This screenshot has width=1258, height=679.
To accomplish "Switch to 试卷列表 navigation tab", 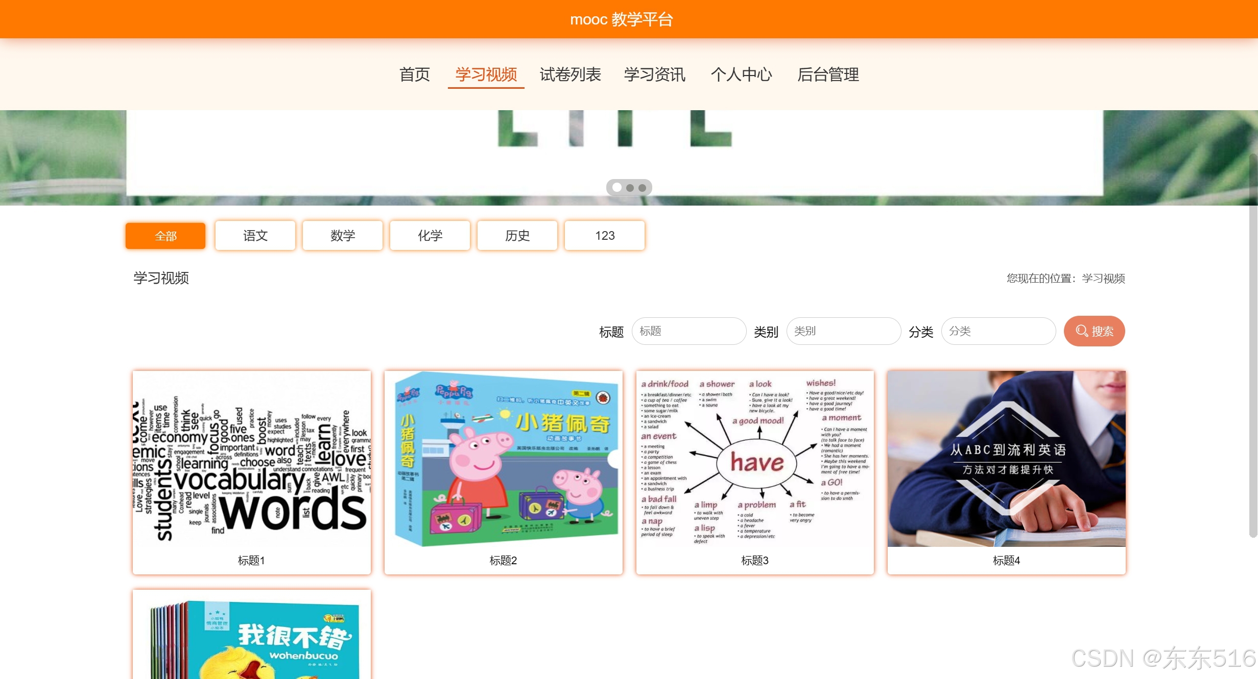I will (570, 74).
